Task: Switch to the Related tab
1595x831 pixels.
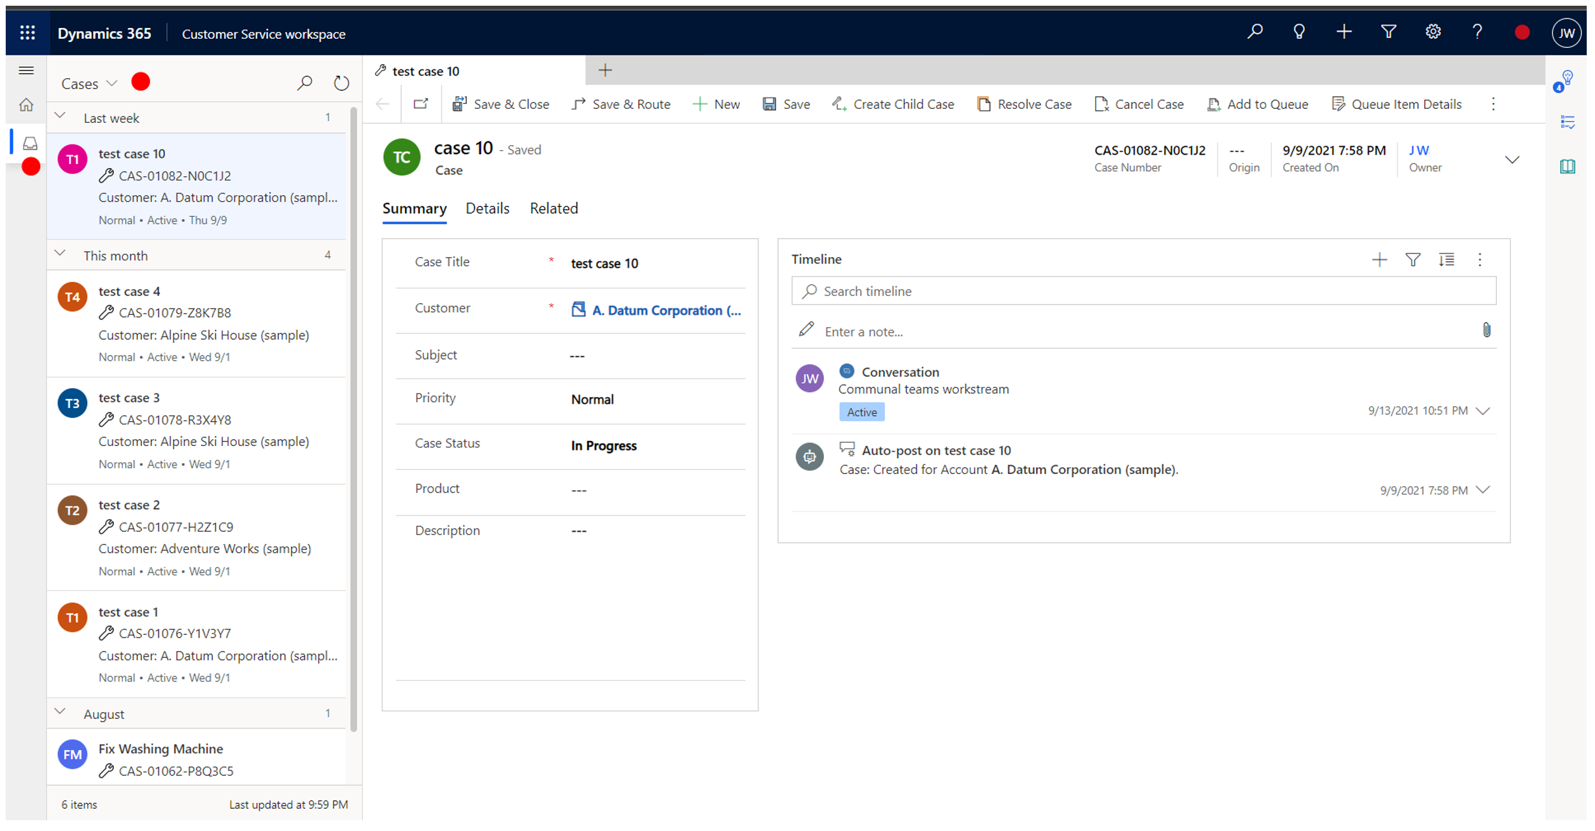Action: (x=554, y=207)
